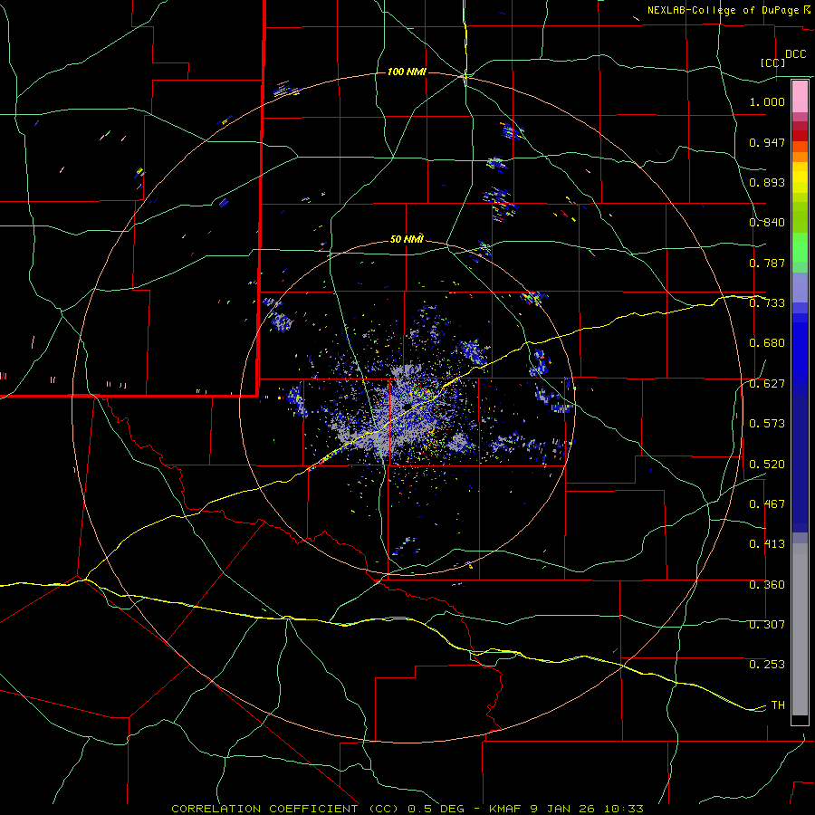The width and height of the screenshot is (815, 815).
Task: Click the 100 NMI range ring label
Action: pyautogui.click(x=407, y=72)
